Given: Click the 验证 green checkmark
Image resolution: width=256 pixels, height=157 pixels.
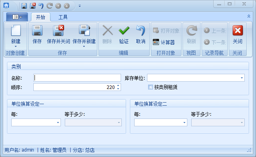Looking at the screenshot, I should (x=124, y=31).
